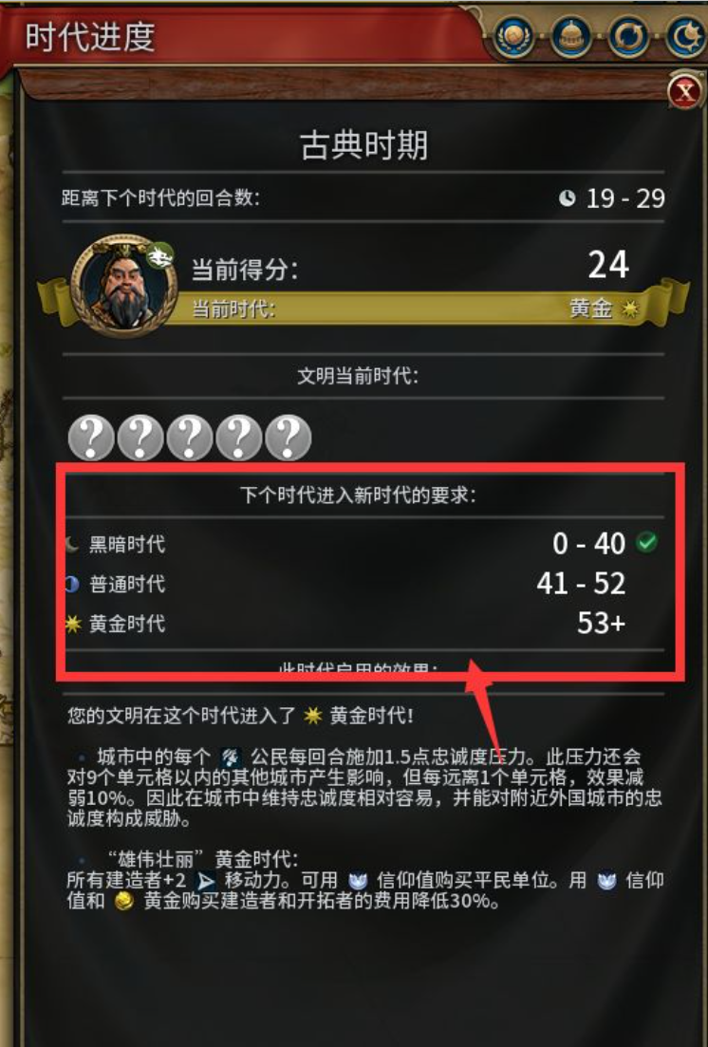Select the first unknown civilization question mark
Screen dimensions: 708x1047
(x=91, y=438)
